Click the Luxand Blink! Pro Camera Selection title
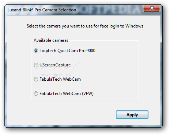Image resolution: width=170 pixels, height=135 pixels. point(42,10)
